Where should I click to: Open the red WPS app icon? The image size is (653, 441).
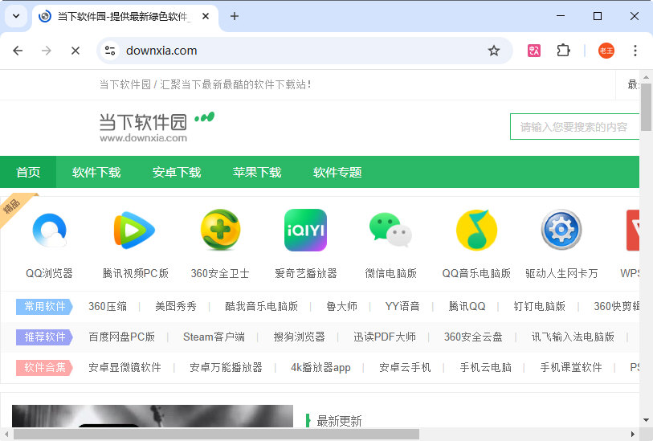pyautogui.click(x=633, y=230)
